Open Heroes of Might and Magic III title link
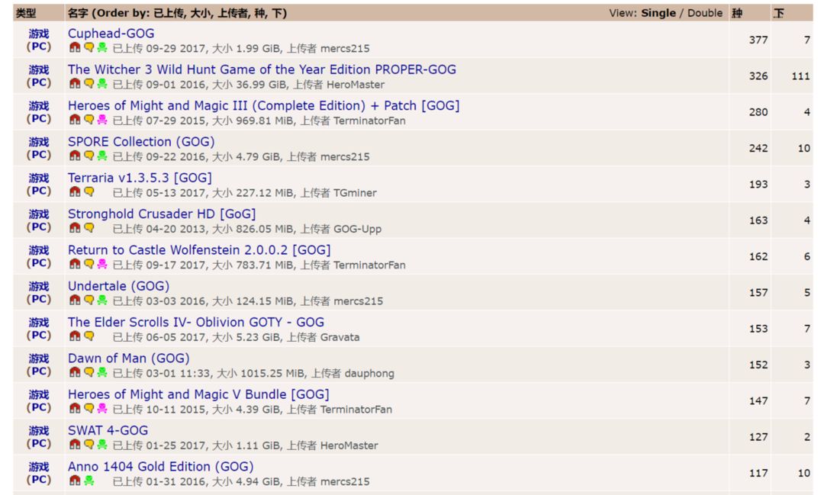 (263, 105)
